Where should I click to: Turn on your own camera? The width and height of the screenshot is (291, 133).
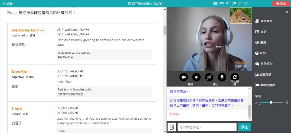click(x=209, y=77)
